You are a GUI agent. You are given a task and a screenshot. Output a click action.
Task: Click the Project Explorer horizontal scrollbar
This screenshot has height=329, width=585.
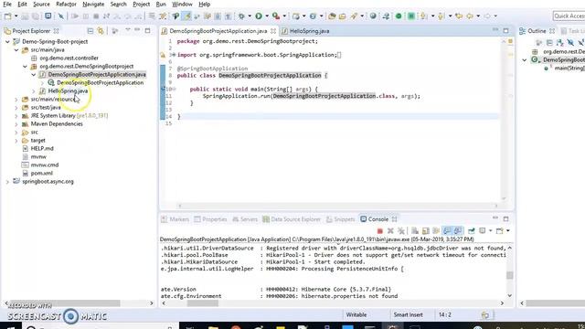tap(66, 303)
